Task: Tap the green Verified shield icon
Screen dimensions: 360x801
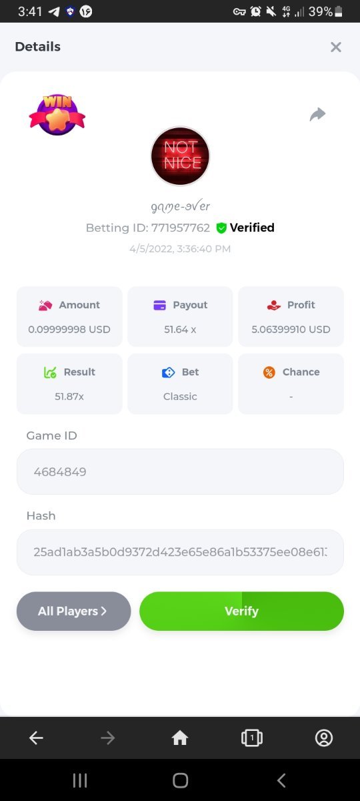Action: click(x=222, y=228)
